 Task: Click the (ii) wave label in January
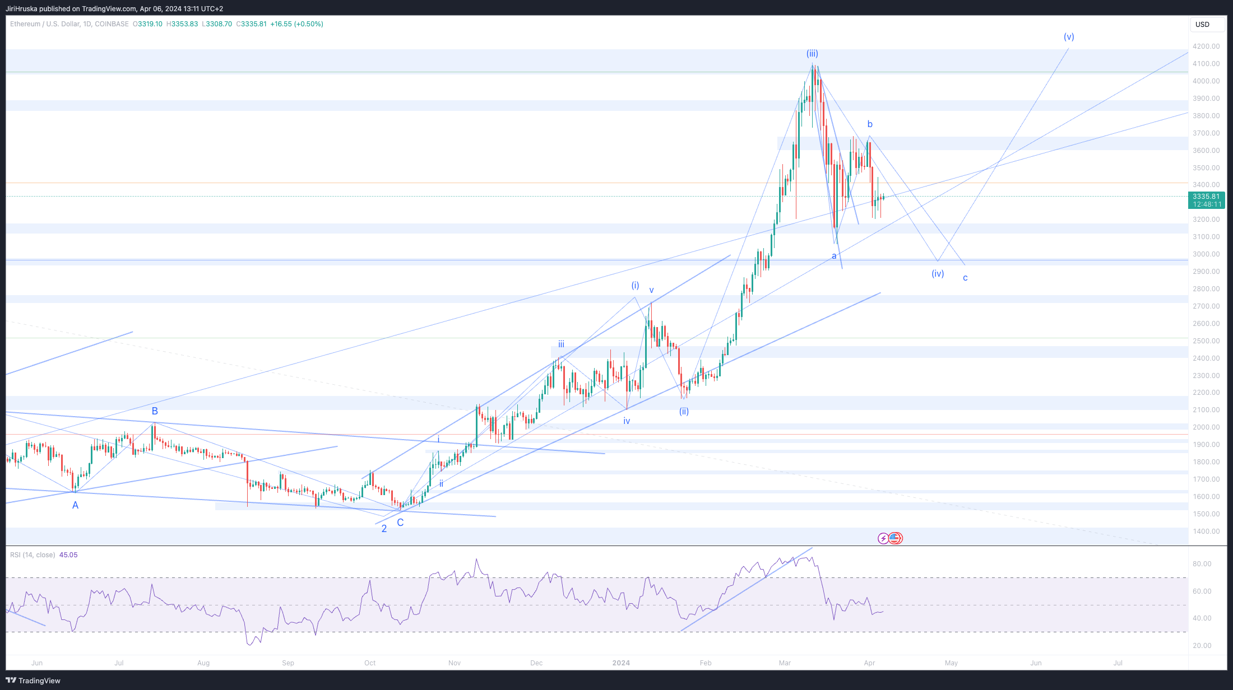click(684, 412)
